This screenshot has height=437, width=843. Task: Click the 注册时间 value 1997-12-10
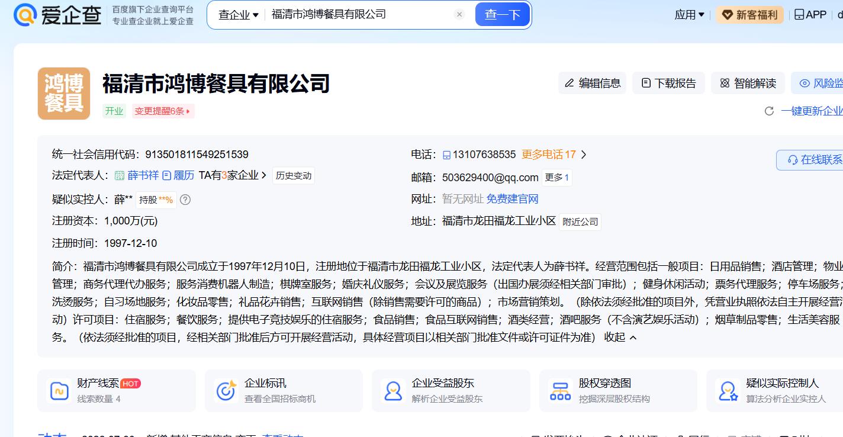130,243
